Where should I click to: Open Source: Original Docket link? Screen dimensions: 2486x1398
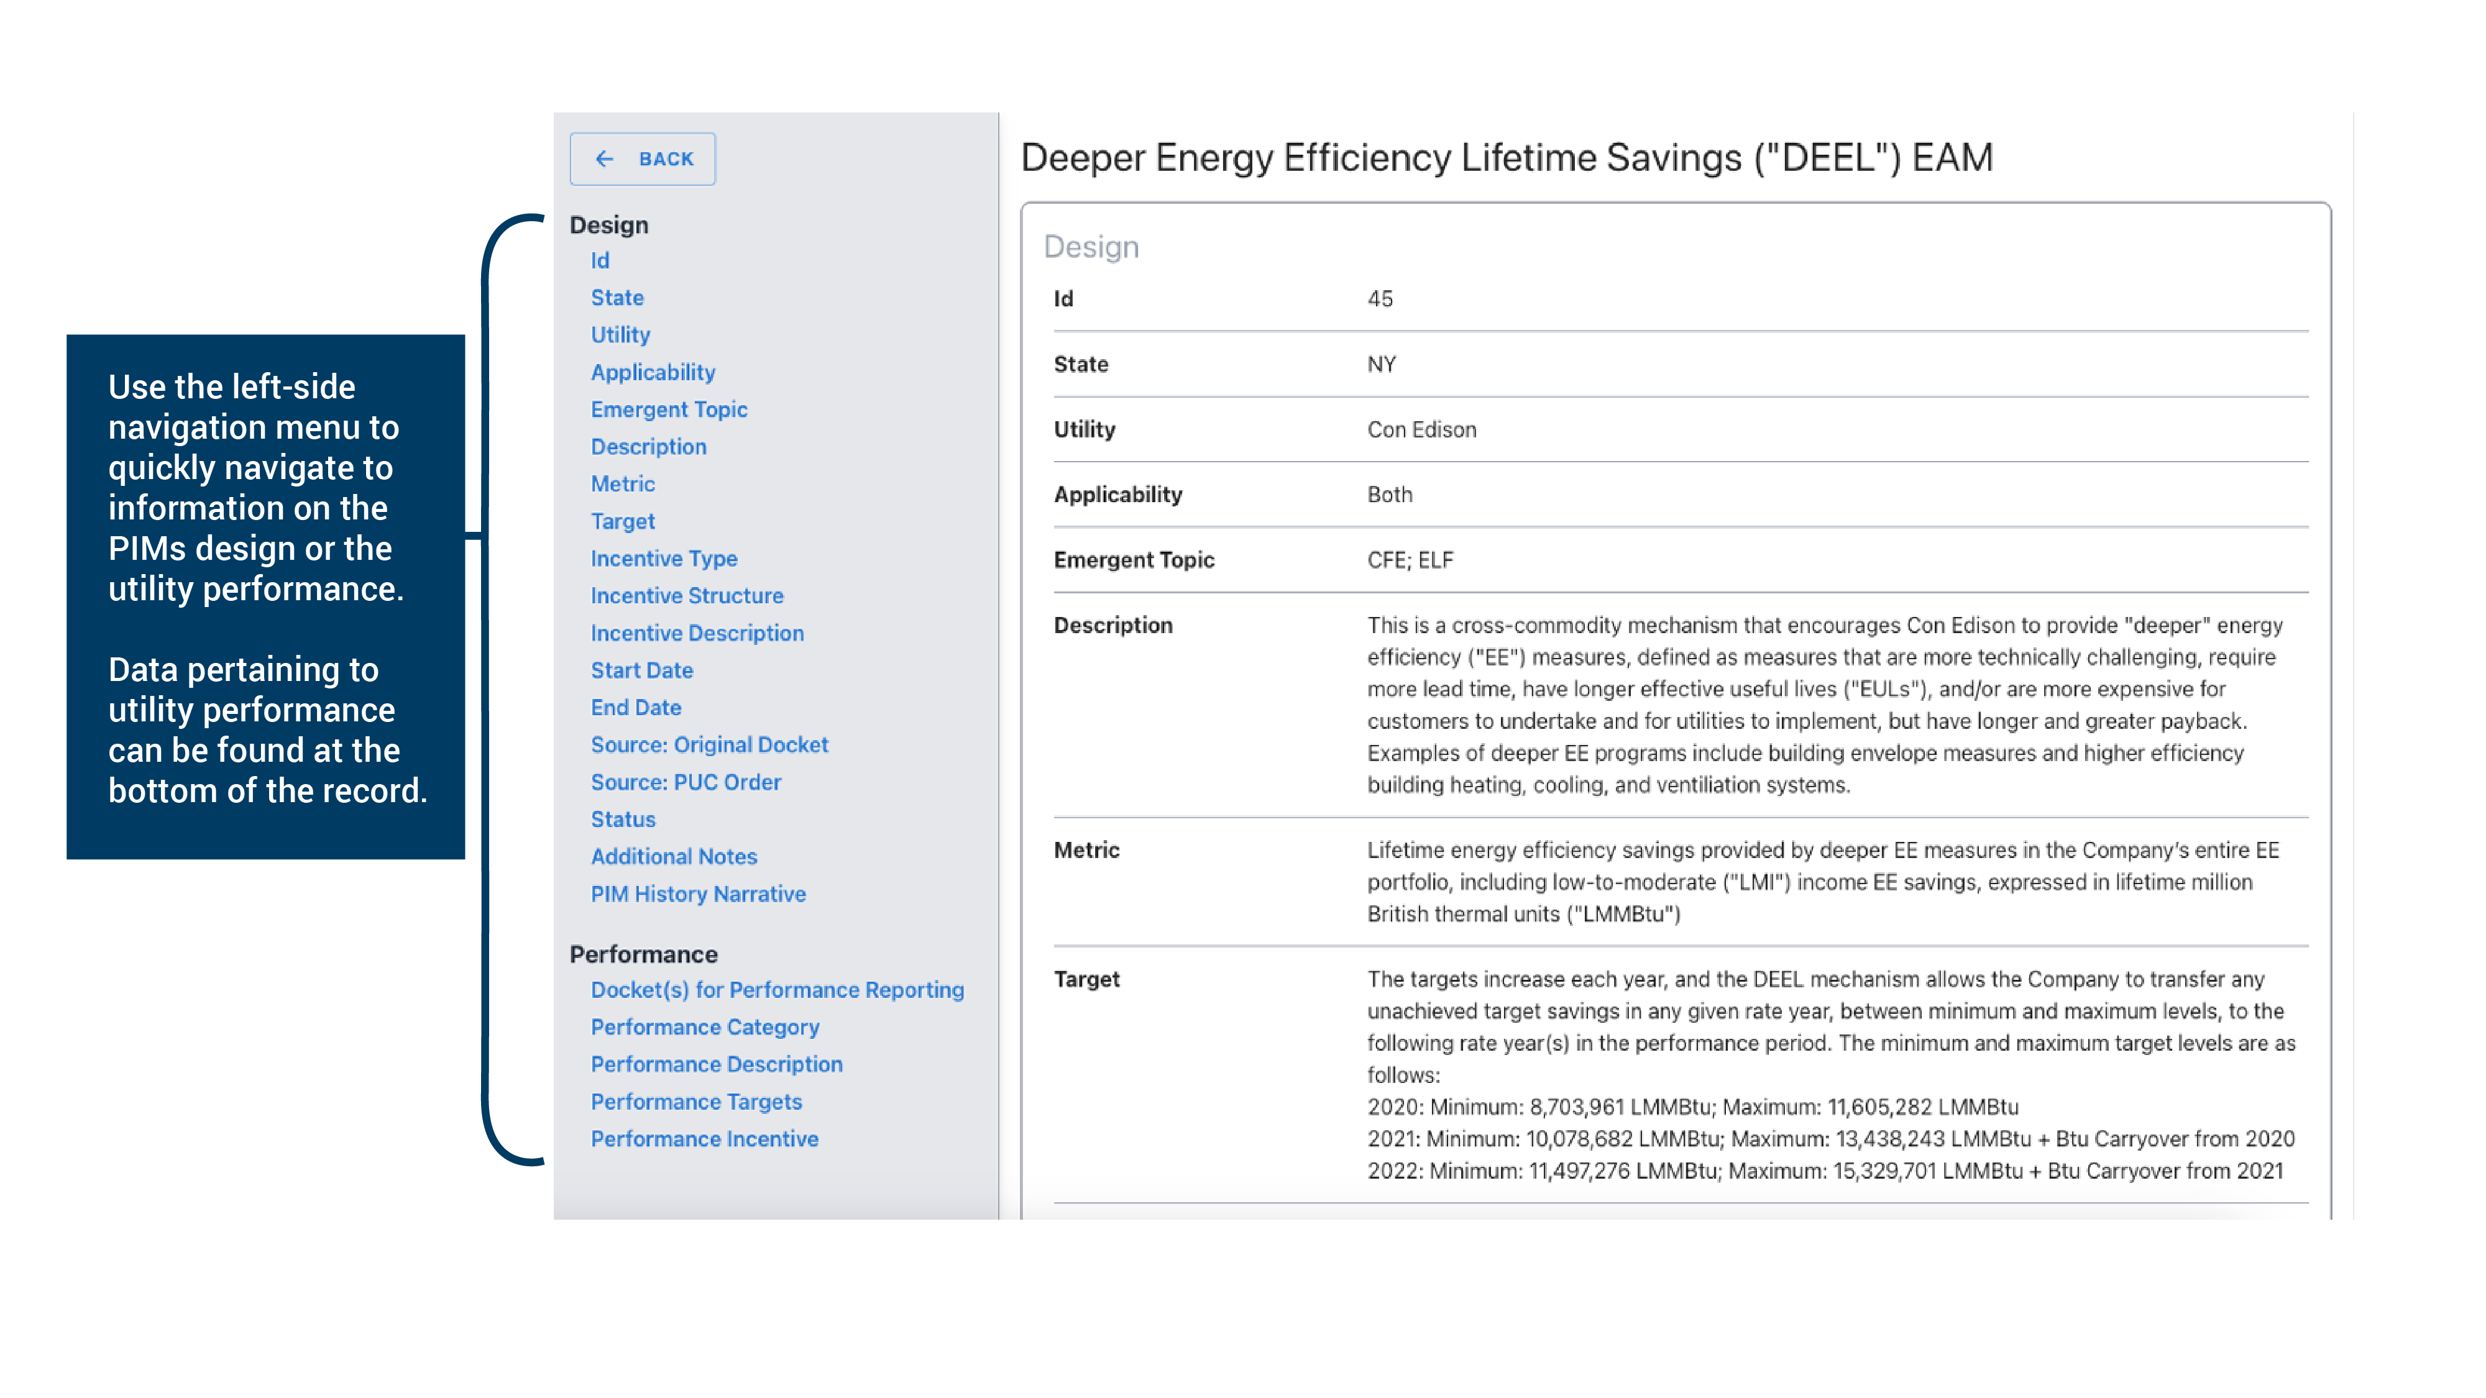710,745
